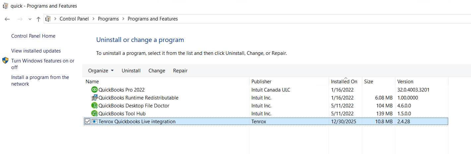This screenshot has height=154, width=471.
Task: Sort programs by Publisher column header
Action: [261, 82]
